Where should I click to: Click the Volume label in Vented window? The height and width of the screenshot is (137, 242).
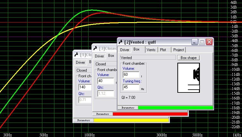[129, 68]
